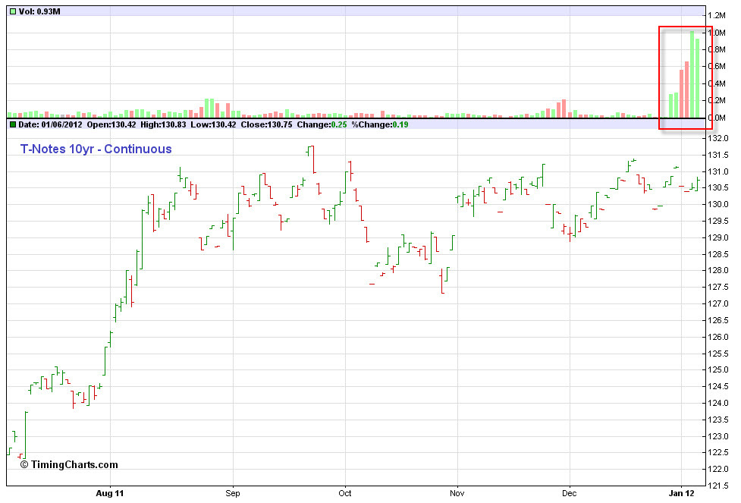
Task: Click the Nov marker on time axis
Action: 457,493
